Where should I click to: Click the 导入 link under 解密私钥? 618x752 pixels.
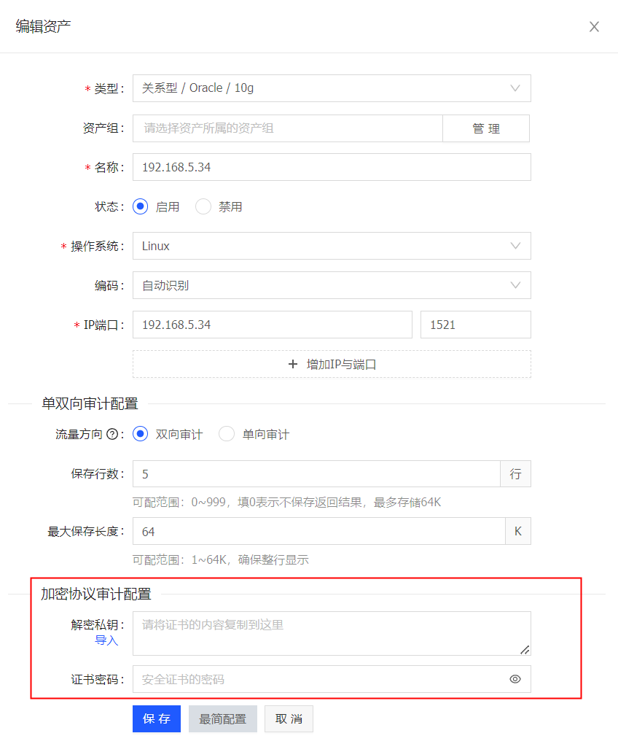pos(106,640)
